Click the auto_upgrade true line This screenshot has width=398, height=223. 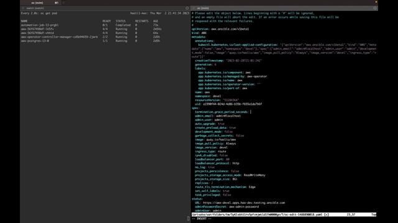(210, 124)
